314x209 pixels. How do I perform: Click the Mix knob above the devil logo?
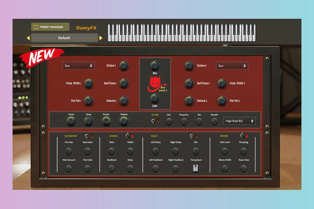[155, 65]
